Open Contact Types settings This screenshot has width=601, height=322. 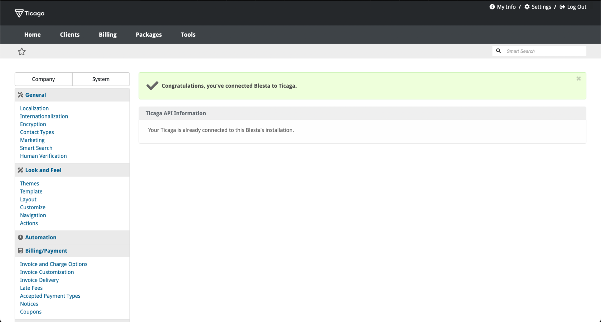pyautogui.click(x=37, y=132)
